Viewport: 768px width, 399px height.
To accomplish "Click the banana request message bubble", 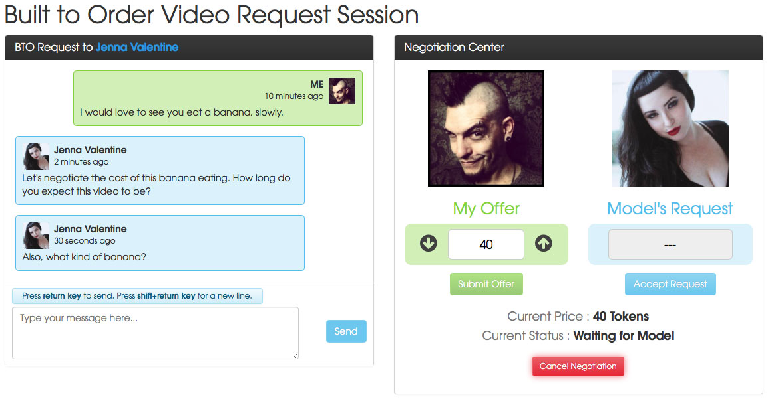I will pos(218,98).
